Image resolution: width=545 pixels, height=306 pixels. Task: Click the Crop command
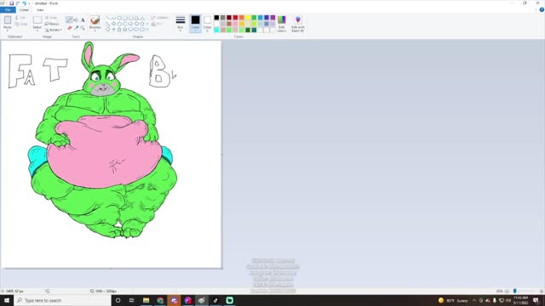[x=51, y=17]
